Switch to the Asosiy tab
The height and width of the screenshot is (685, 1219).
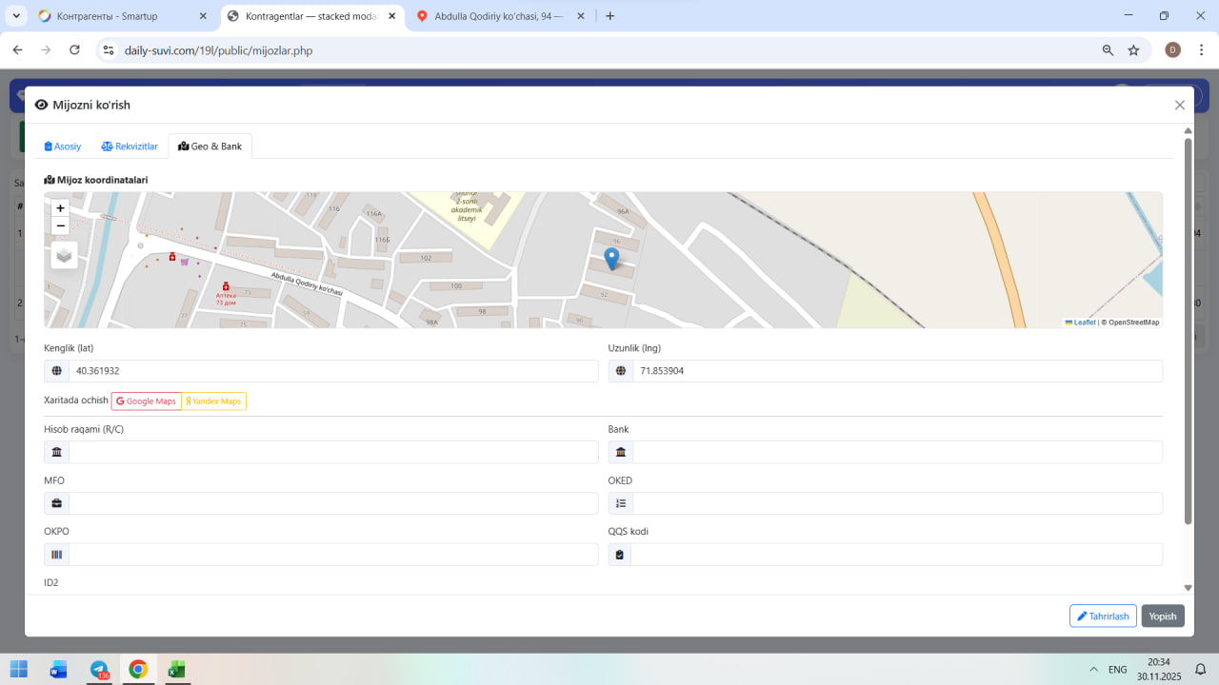point(63,147)
